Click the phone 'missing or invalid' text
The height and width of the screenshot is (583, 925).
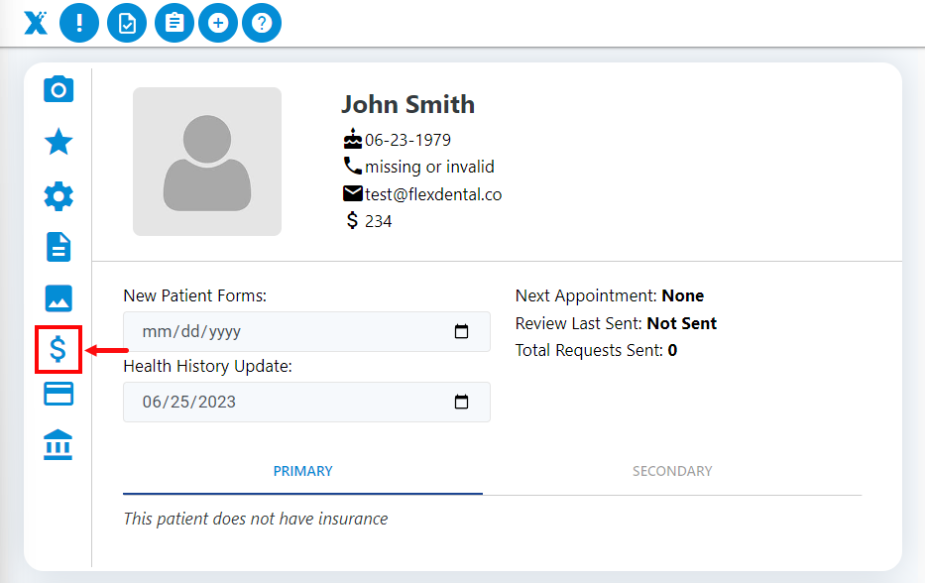(429, 167)
